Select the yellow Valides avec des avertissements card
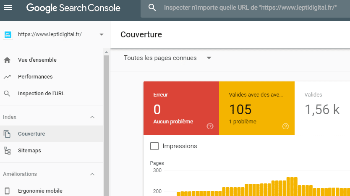Viewport: 350px width, 196px height. pyautogui.click(x=257, y=108)
